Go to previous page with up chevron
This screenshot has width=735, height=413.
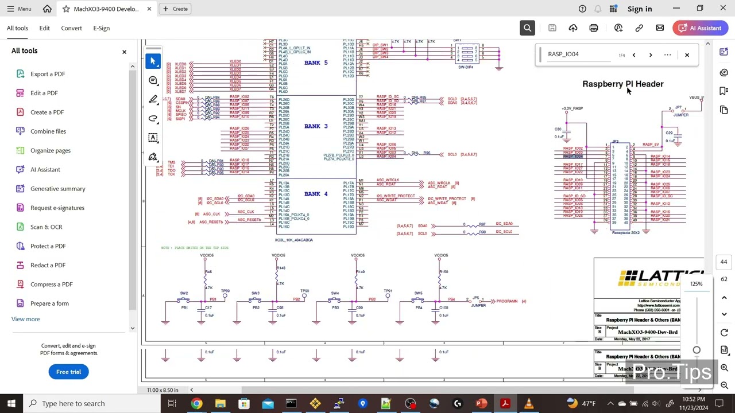[x=724, y=298]
